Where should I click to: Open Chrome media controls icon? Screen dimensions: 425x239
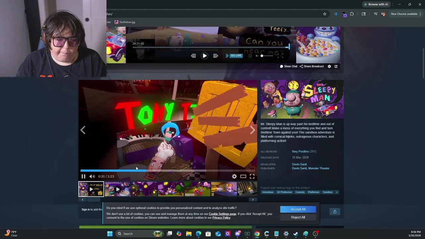pyautogui.click(x=376, y=14)
